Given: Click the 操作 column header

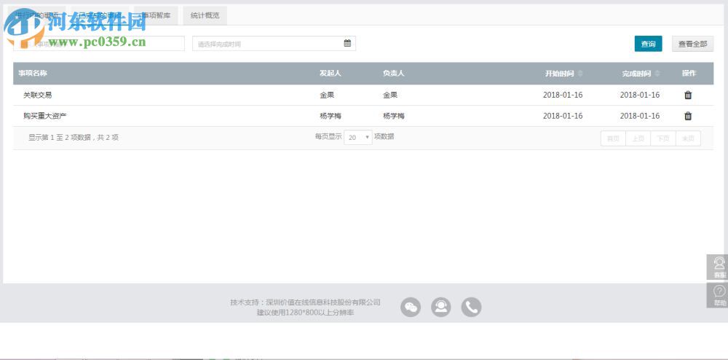Looking at the screenshot, I should pos(689,74).
